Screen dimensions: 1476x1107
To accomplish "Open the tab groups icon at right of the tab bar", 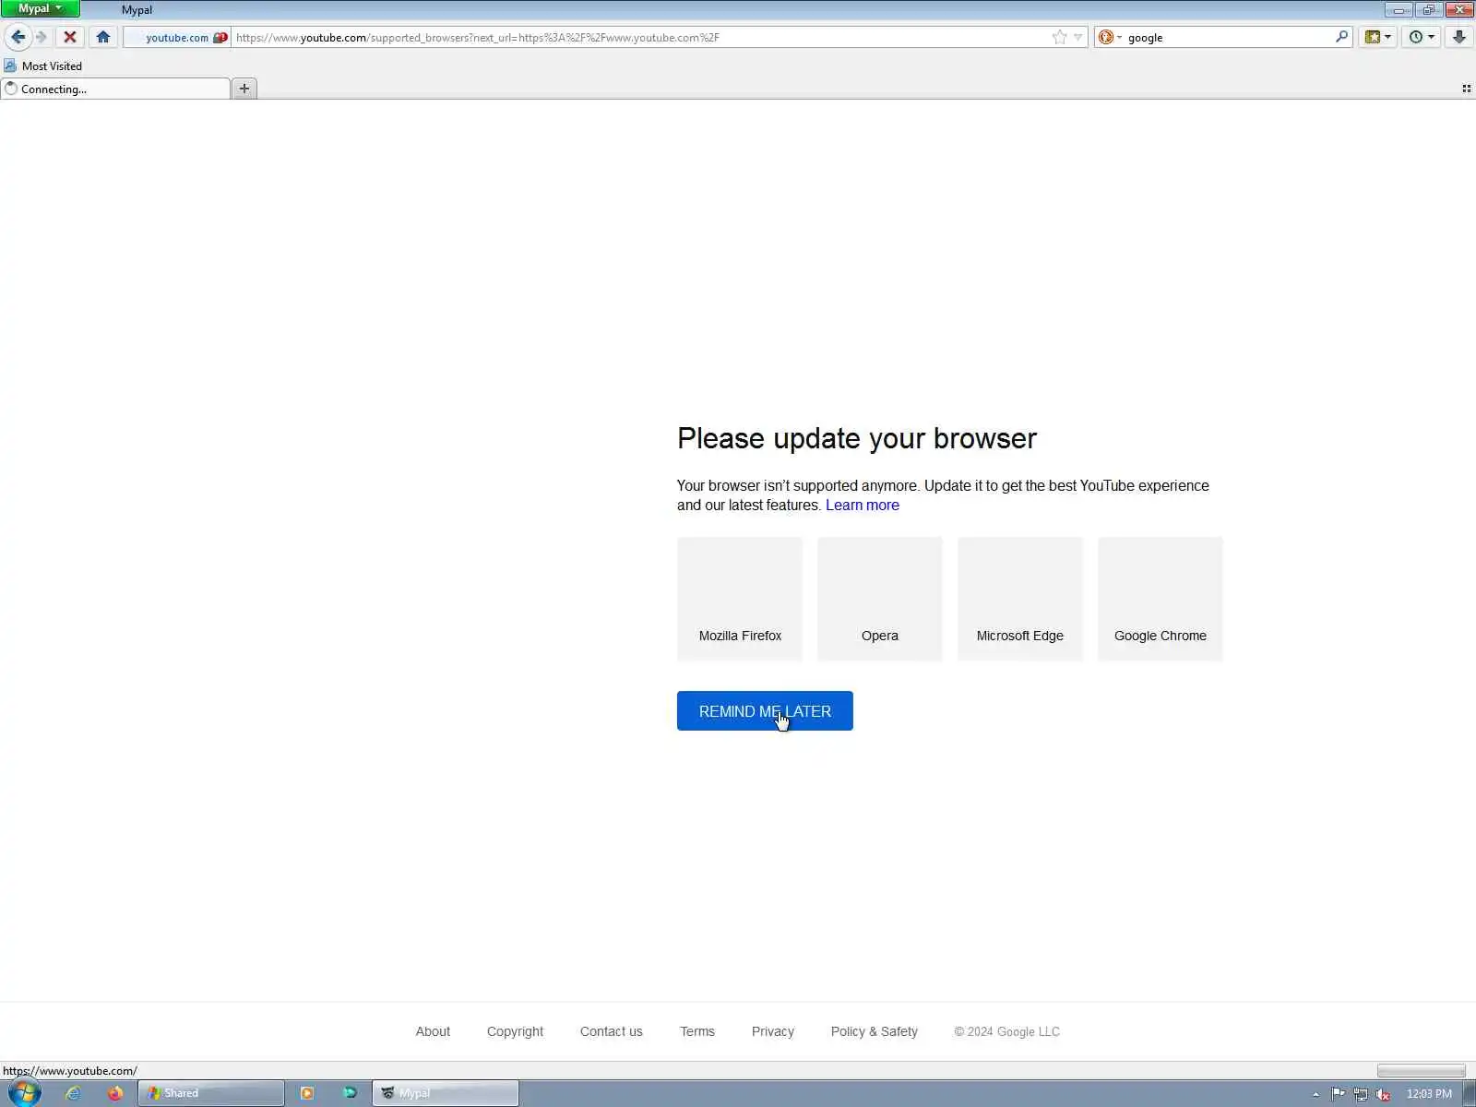I will coord(1466,89).
